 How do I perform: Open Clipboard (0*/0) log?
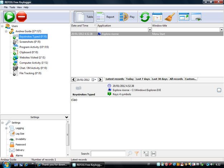(29, 52)
